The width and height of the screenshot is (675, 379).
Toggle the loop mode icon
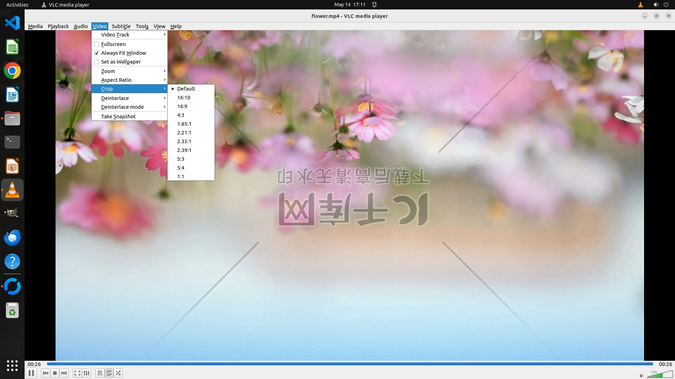tap(109, 373)
